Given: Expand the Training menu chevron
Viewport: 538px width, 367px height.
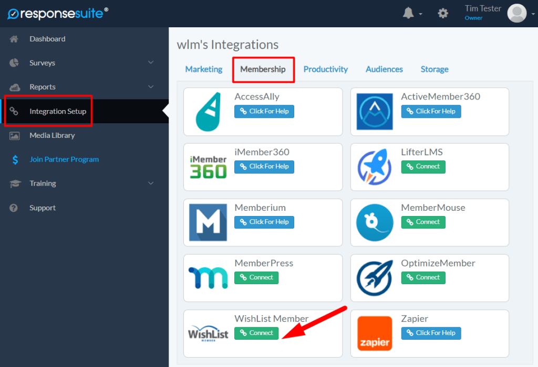Looking at the screenshot, I should 151,183.
